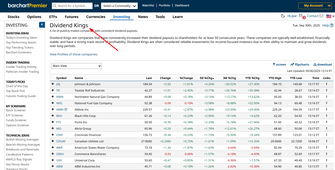Open View Profiles of these companies link

click(x=73, y=54)
